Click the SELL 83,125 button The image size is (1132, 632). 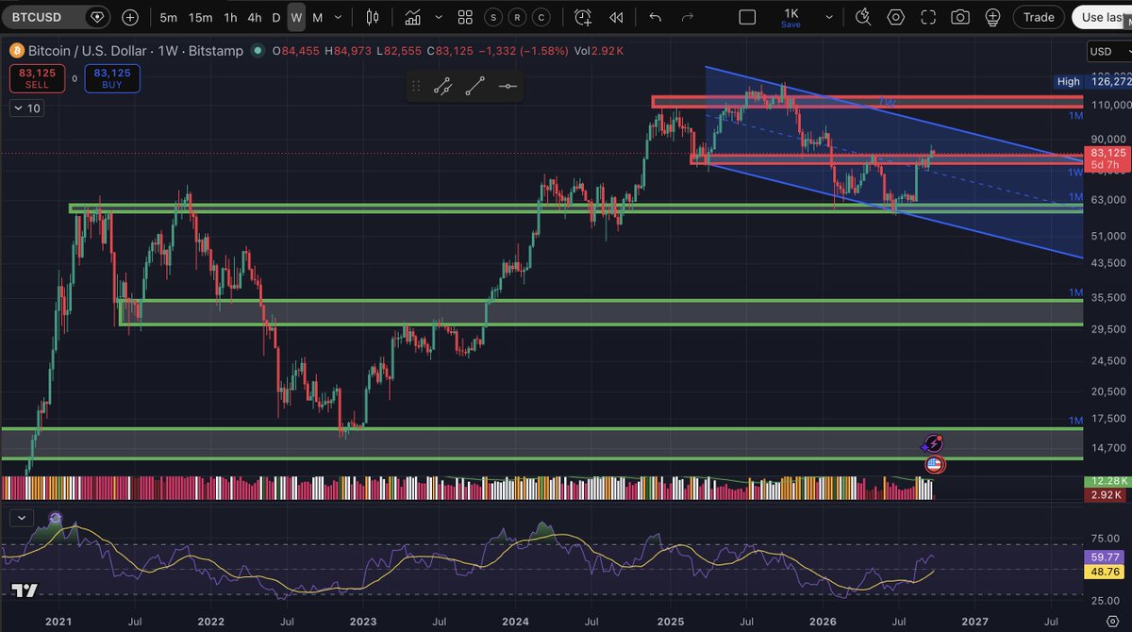[x=37, y=78]
